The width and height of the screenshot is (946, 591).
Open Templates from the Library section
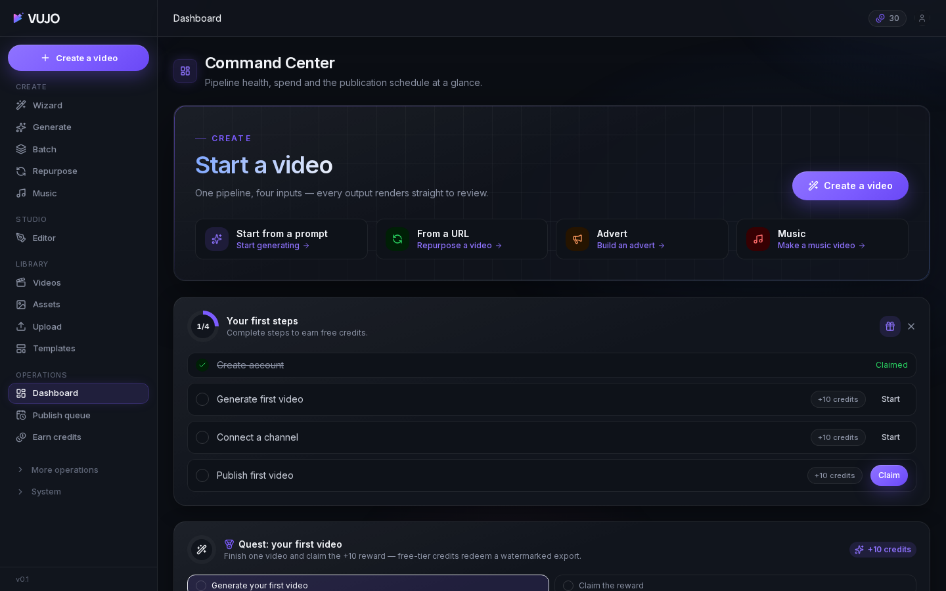78,349
